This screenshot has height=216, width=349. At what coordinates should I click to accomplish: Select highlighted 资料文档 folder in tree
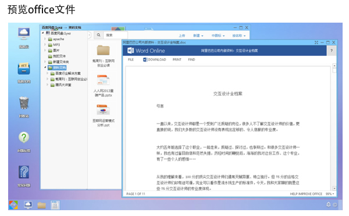point(57,67)
